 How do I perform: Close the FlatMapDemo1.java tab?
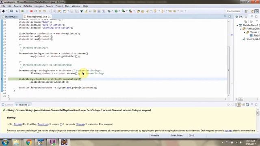50,17
